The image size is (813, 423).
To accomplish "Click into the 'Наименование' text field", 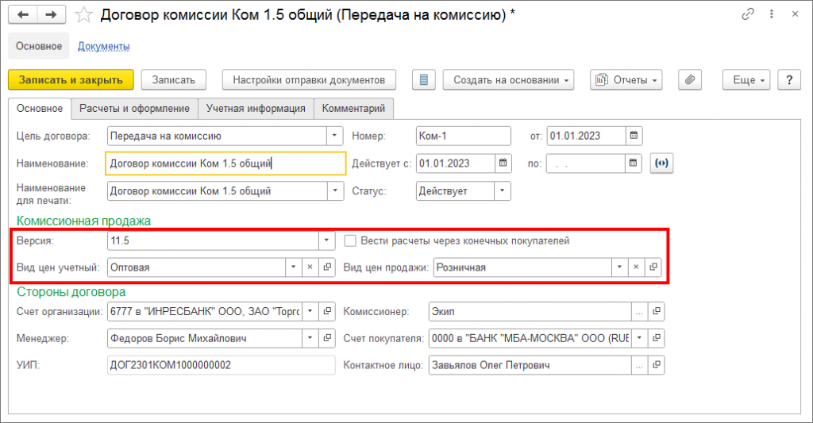I will 225,163.
